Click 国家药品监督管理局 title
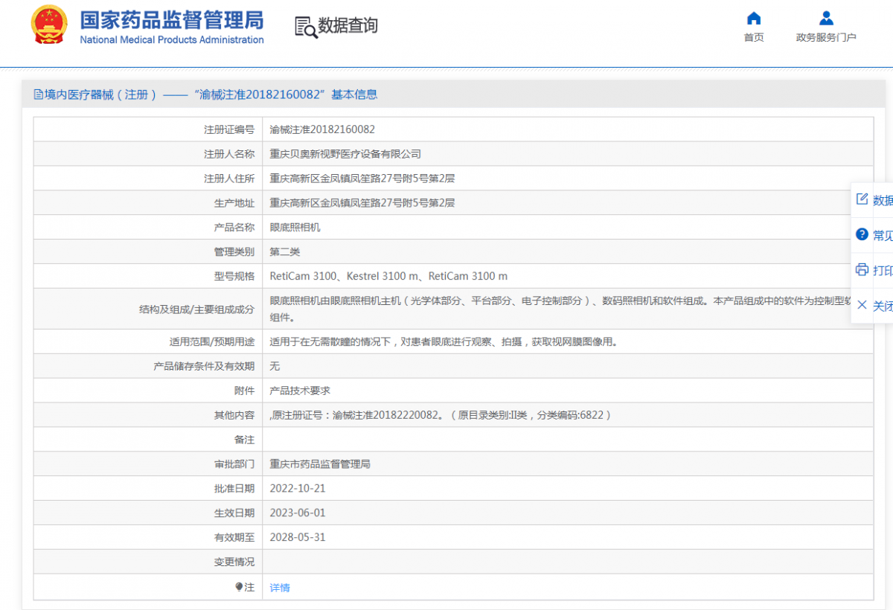The image size is (893, 610). [172, 20]
